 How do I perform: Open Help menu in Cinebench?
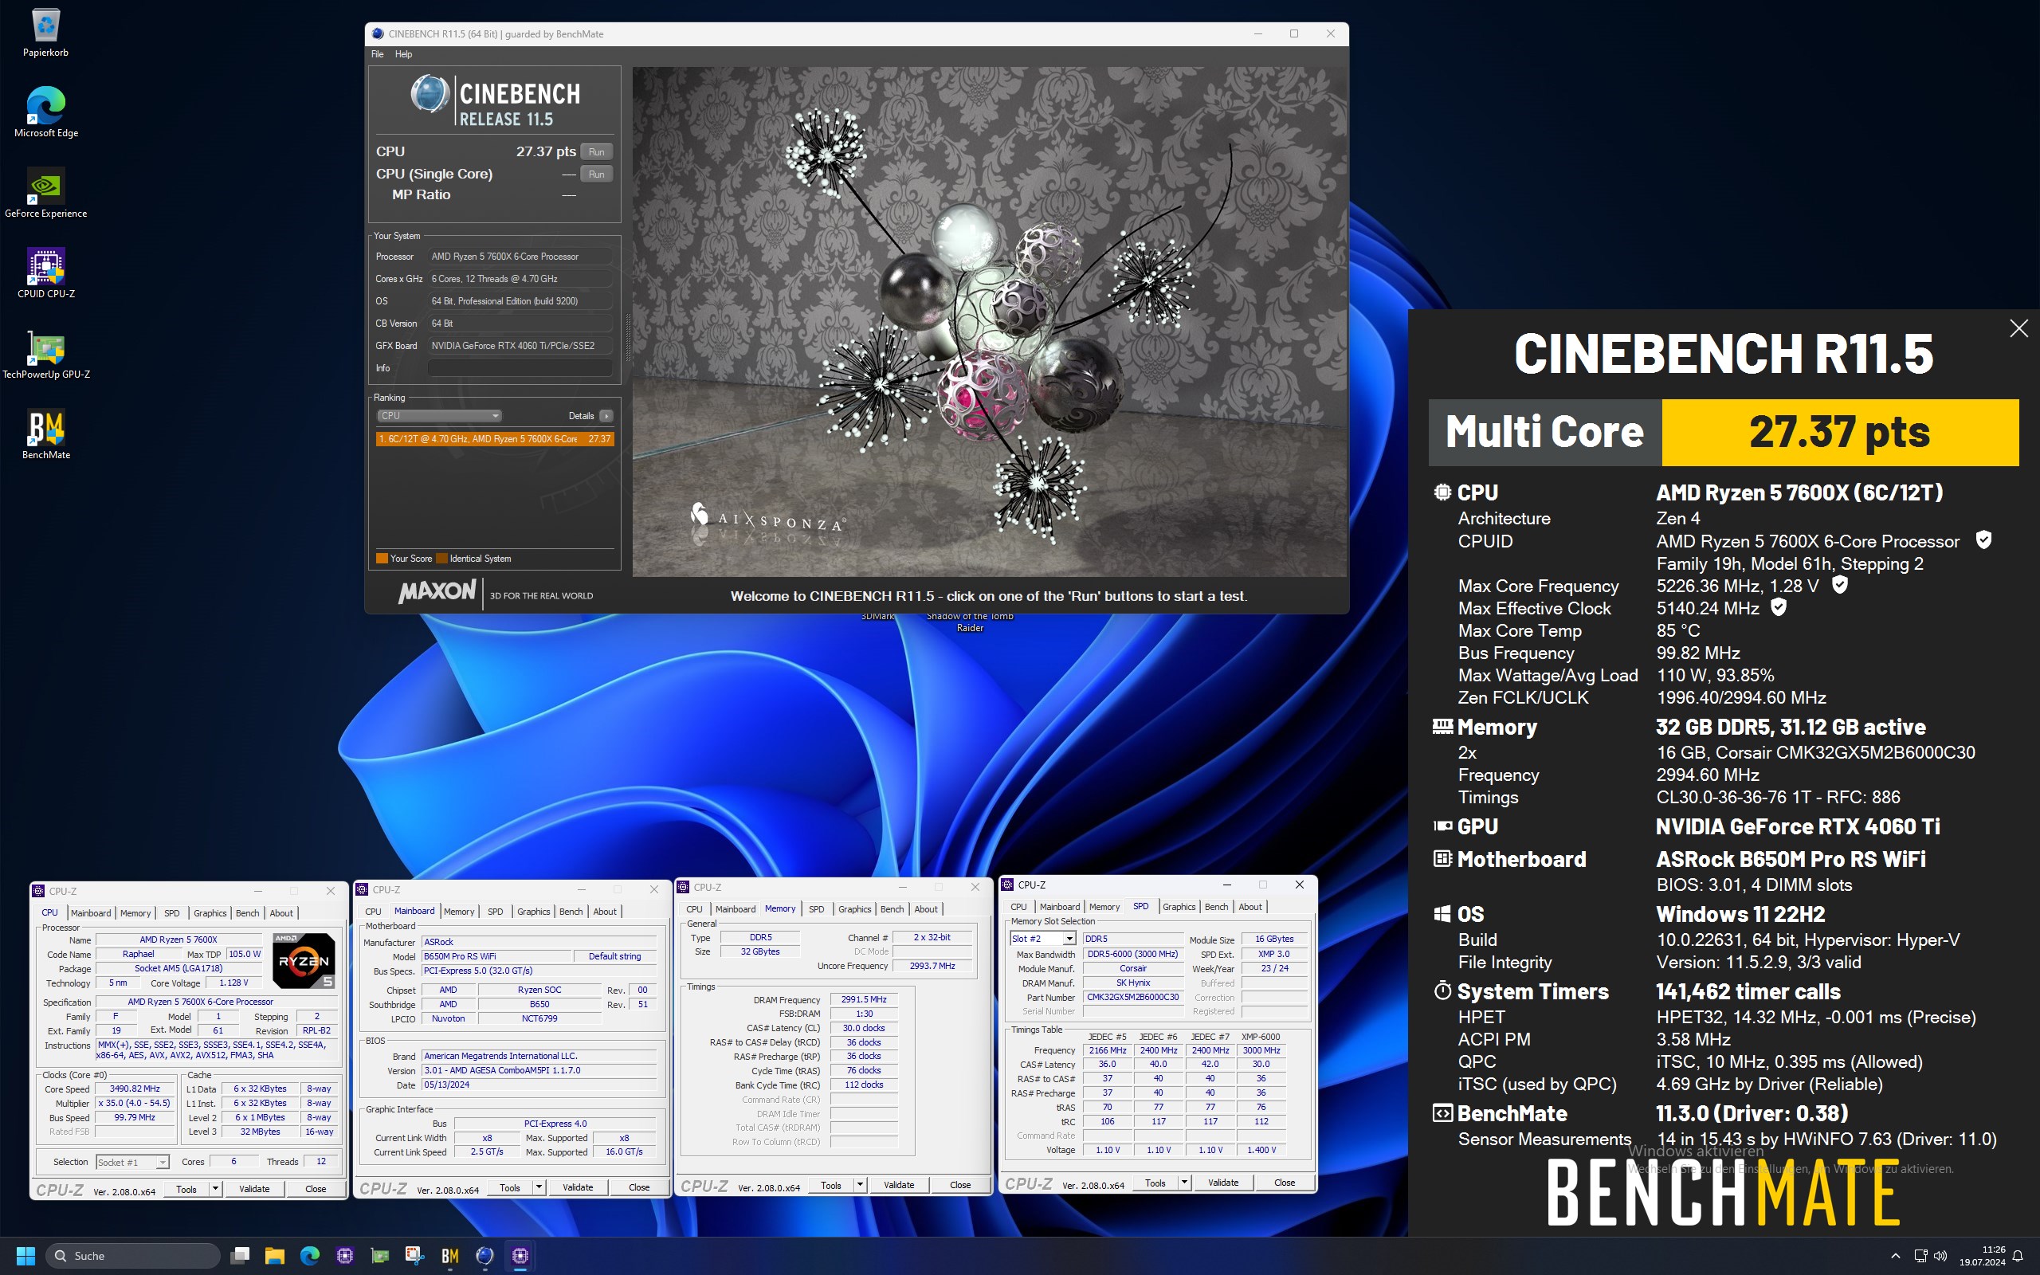404,54
